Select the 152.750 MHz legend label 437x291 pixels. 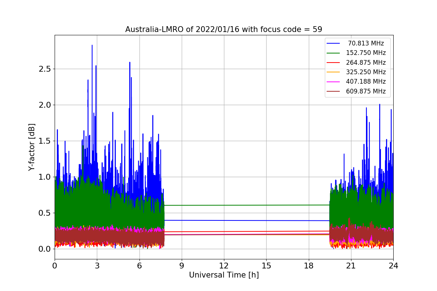click(x=366, y=53)
